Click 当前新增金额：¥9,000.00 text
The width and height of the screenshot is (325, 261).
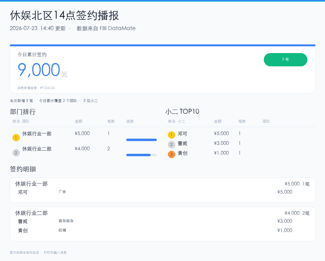[36, 88]
